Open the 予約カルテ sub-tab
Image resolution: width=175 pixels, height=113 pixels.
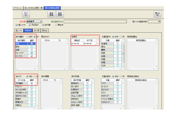pyautogui.click(x=28, y=30)
